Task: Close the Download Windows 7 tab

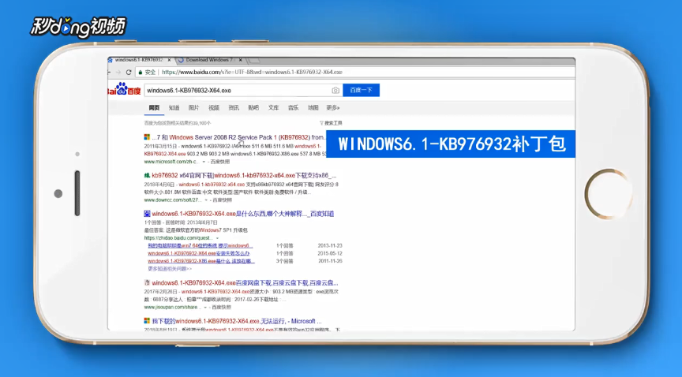Action: (240, 60)
